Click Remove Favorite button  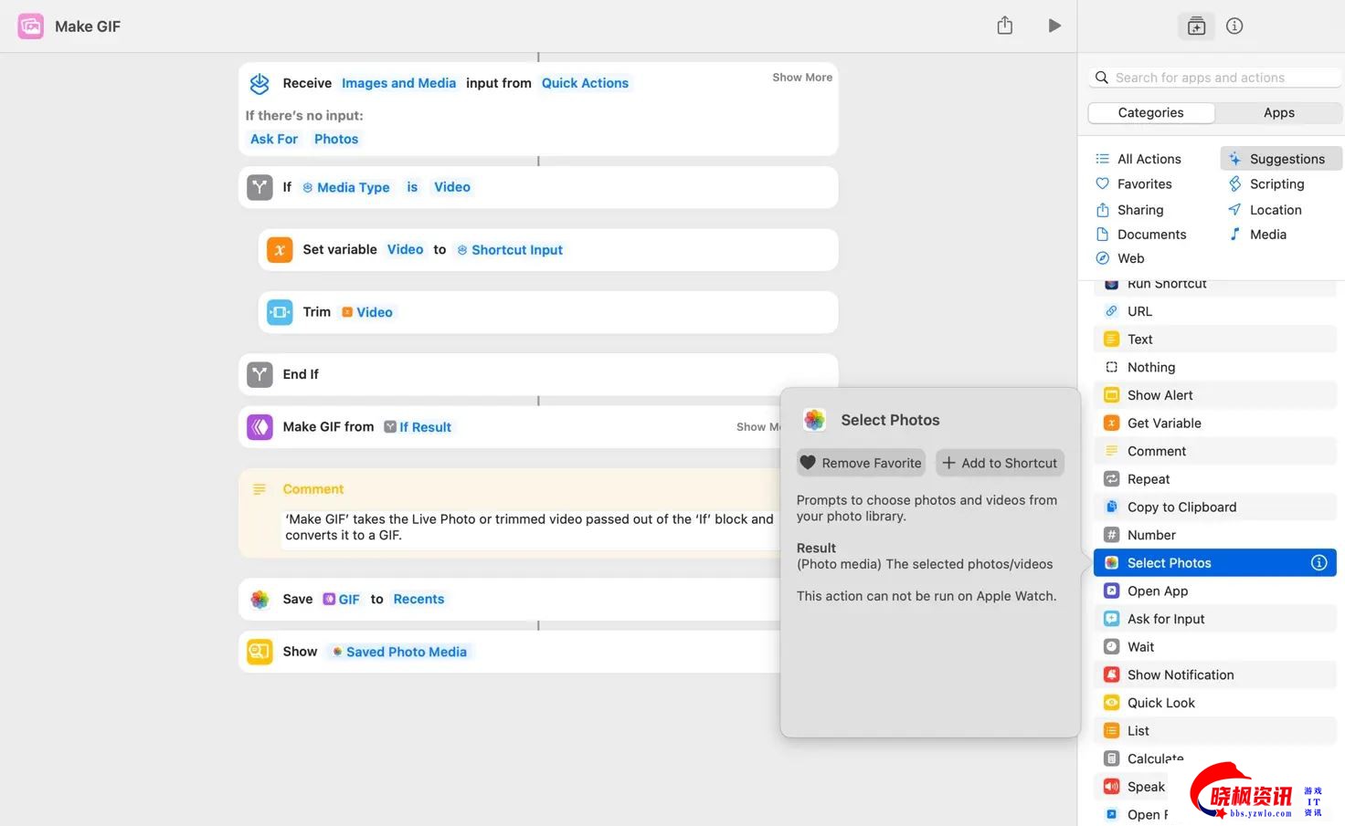click(861, 463)
